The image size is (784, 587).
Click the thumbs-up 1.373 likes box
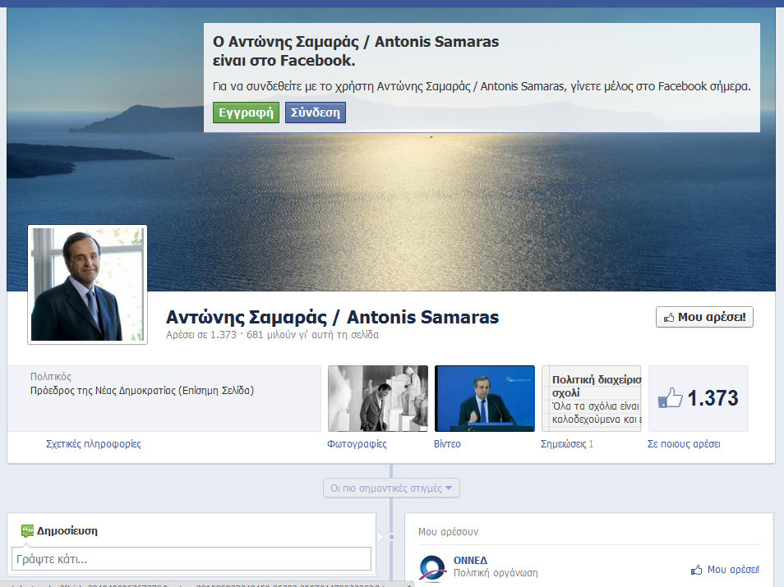click(x=698, y=399)
